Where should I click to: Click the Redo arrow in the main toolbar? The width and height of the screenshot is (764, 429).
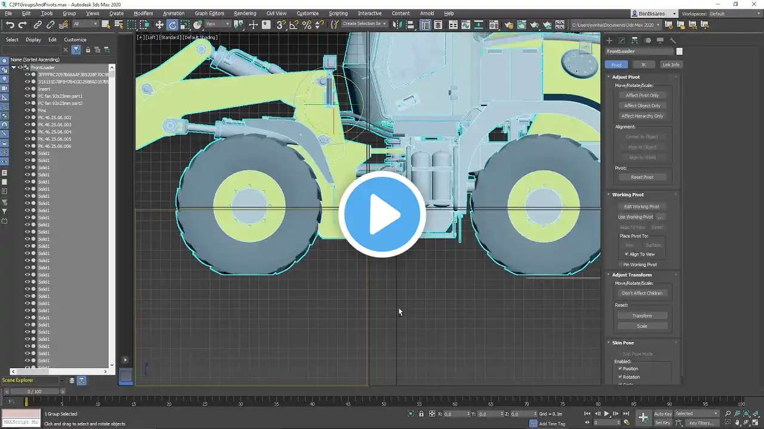click(23, 24)
